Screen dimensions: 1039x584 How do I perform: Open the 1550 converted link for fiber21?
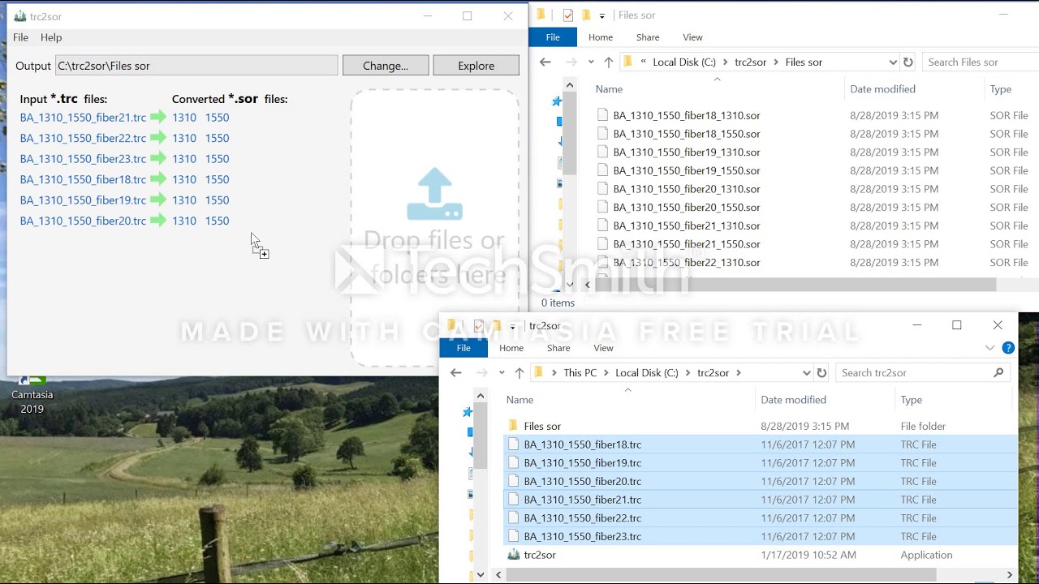point(217,118)
